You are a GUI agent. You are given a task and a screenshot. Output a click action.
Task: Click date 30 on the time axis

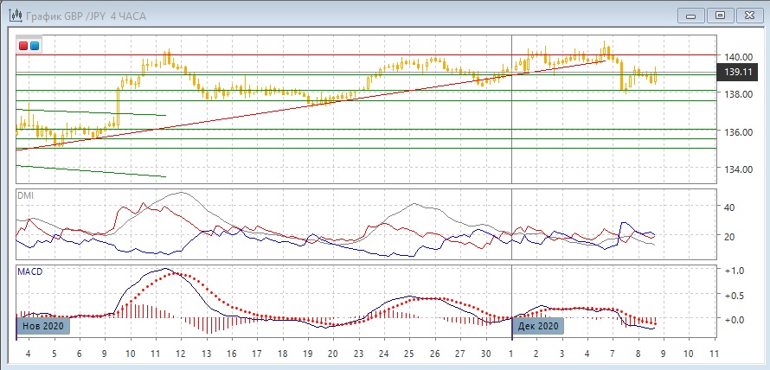click(484, 354)
